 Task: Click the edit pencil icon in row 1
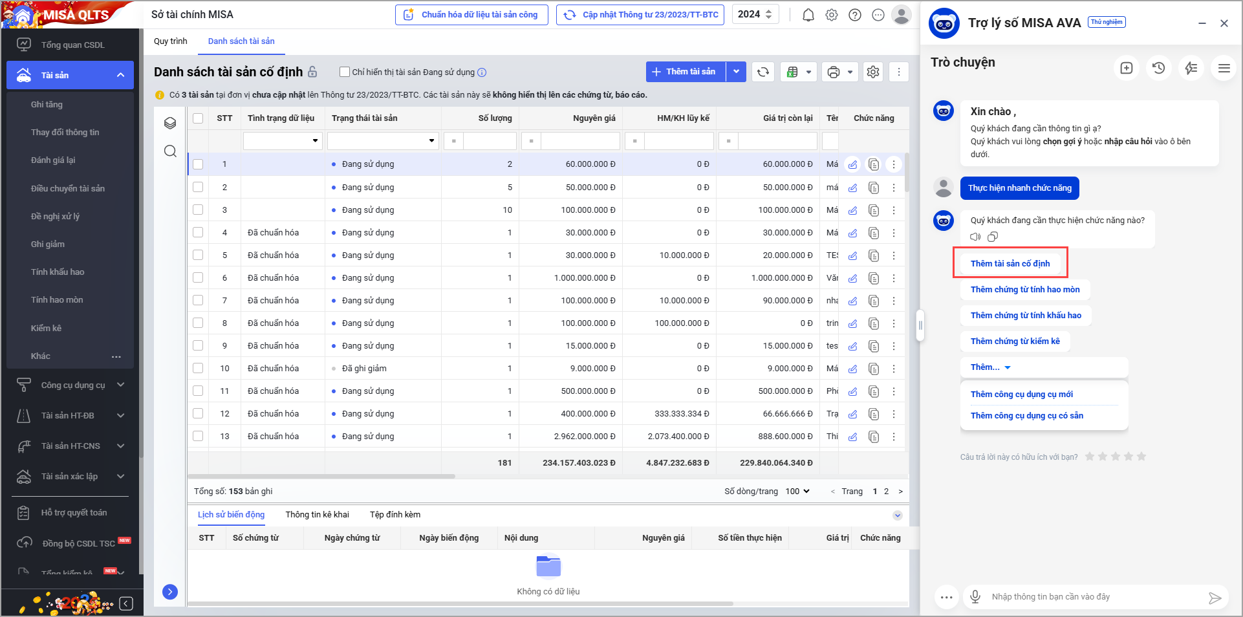coord(853,164)
